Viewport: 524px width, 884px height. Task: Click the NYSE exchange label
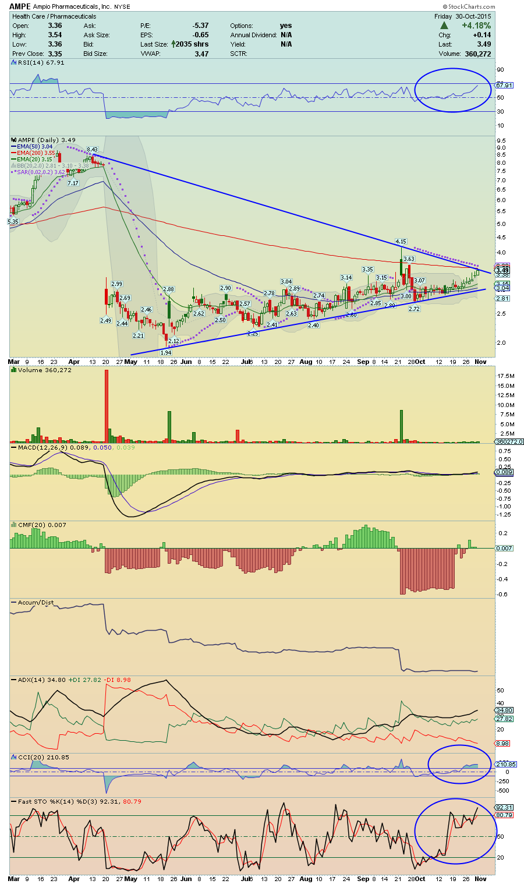point(122,7)
